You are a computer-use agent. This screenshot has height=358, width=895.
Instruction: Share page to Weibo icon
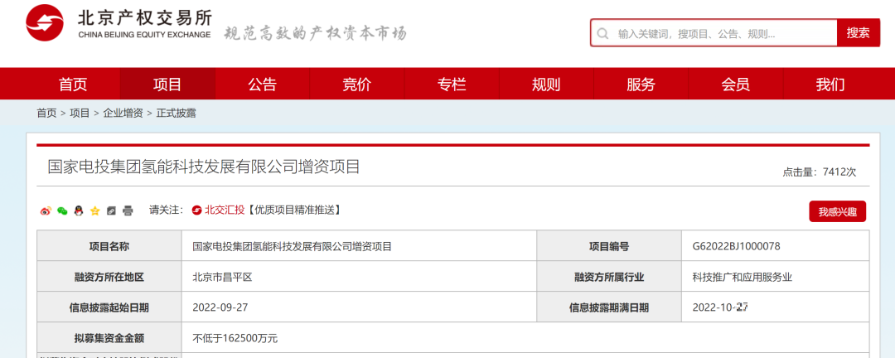click(46, 210)
